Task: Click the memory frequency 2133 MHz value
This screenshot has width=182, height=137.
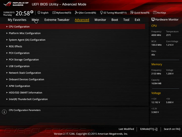Action: coord(156,74)
